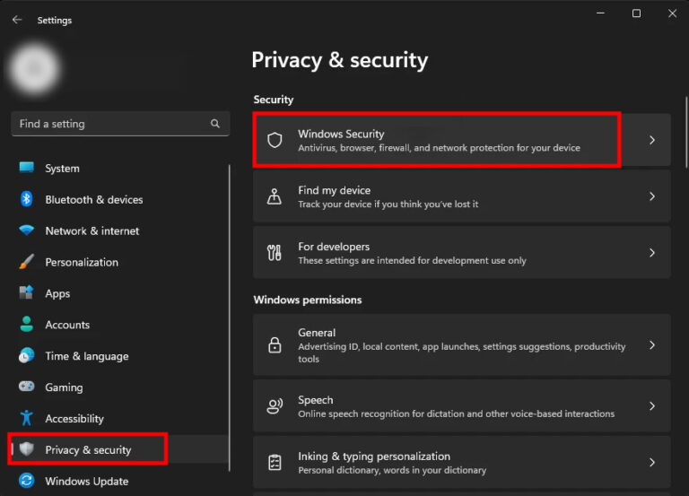The width and height of the screenshot is (689, 496).
Task: Click the General lock icon
Action: pos(275,345)
